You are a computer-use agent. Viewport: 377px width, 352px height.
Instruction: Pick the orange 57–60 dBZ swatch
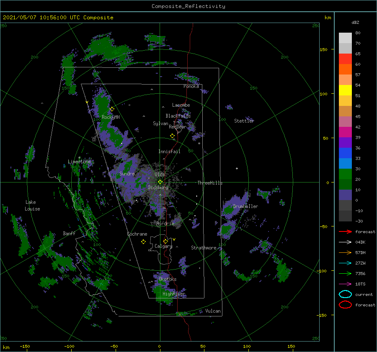pyautogui.click(x=345, y=69)
